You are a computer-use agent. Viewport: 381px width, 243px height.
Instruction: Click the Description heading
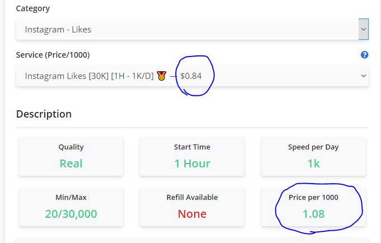click(x=44, y=114)
